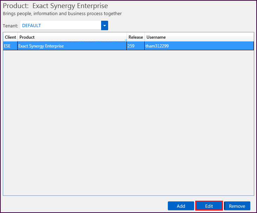Screen dimensions: 257x213
Task: Sort by the Product column header
Action: (72, 37)
